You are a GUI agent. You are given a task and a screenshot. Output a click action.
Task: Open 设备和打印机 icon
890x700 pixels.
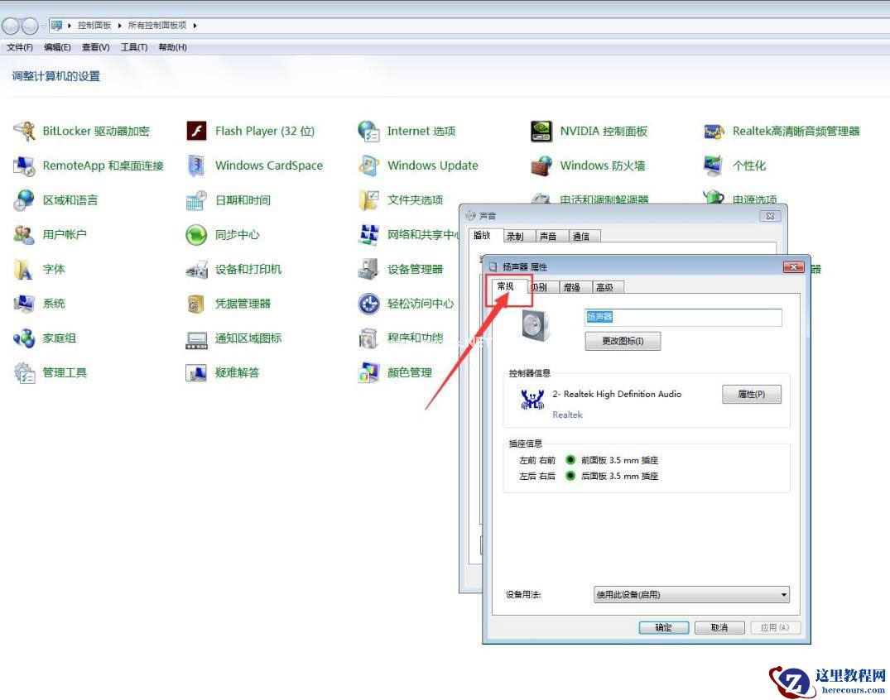pyautogui.click(x=196, y=269)
